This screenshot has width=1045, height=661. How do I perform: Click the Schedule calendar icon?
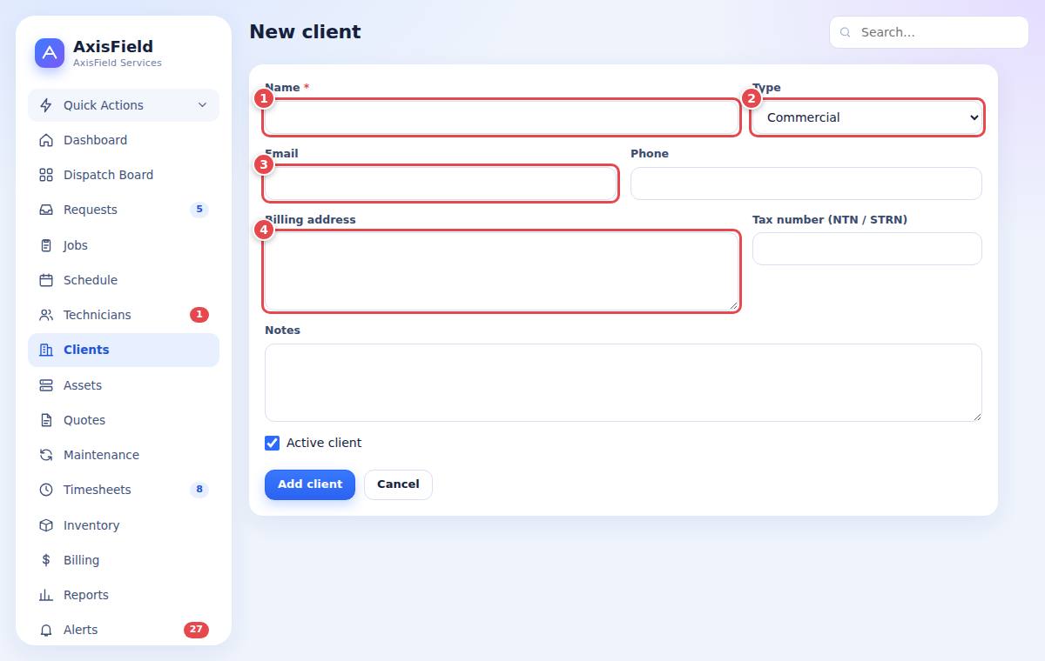(x=46, y=280)
